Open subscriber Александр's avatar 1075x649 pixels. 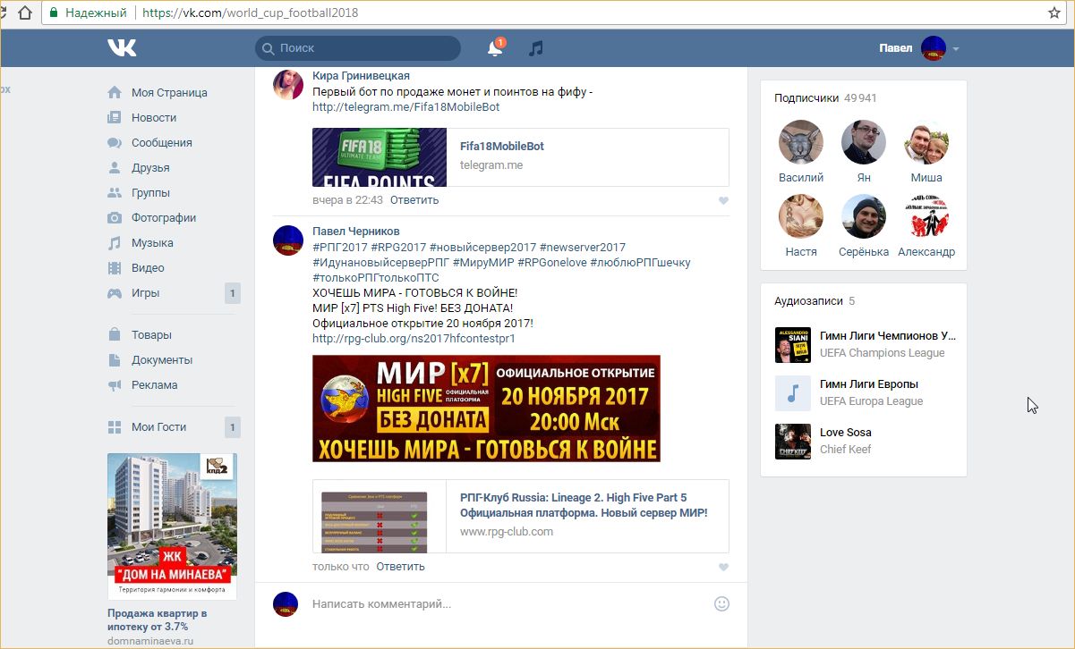tap(926, 216)
